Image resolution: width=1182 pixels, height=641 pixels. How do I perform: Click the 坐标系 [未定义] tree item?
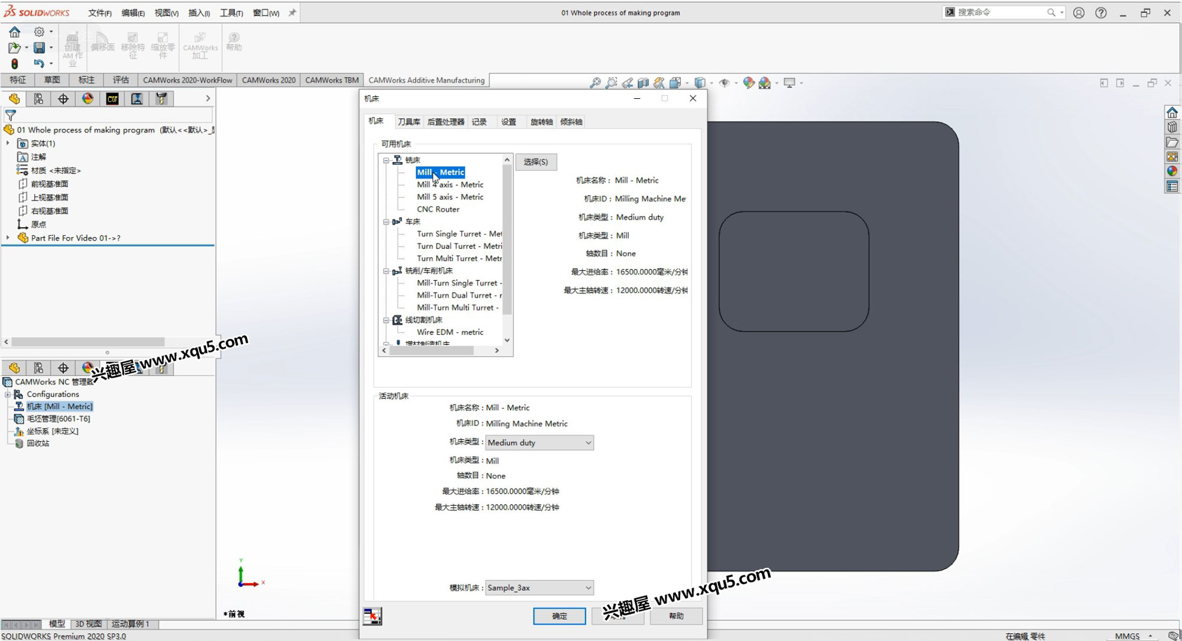pyautogui.click(x=52, y=431)
